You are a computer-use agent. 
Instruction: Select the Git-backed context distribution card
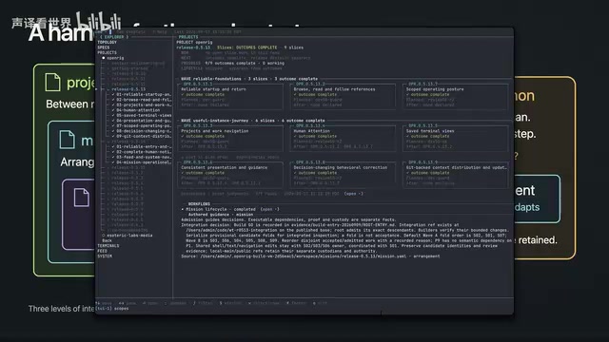tap(456, 175)
